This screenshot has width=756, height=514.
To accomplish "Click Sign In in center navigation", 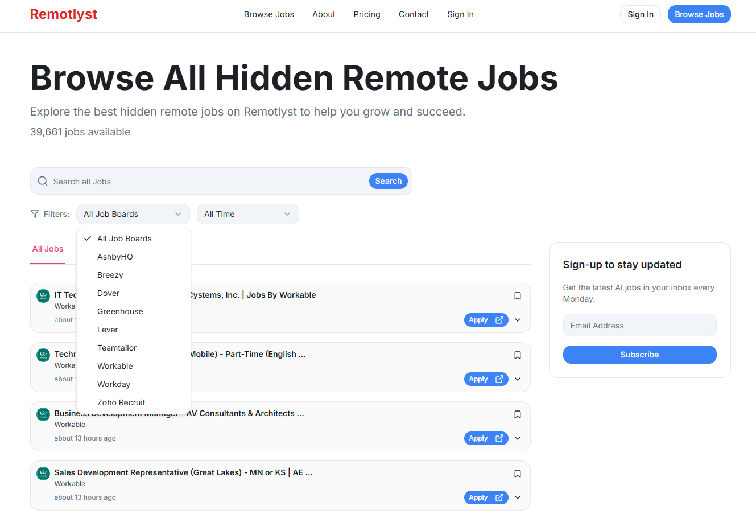I will pos(460,14).
